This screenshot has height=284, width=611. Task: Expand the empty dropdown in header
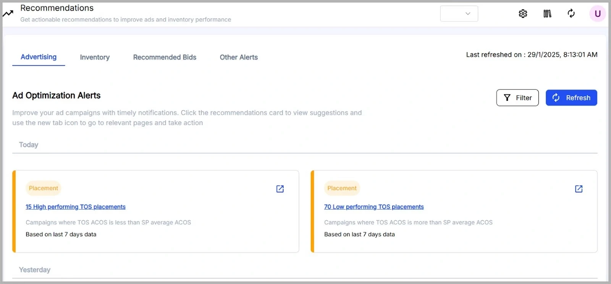(x=459, y=14)
